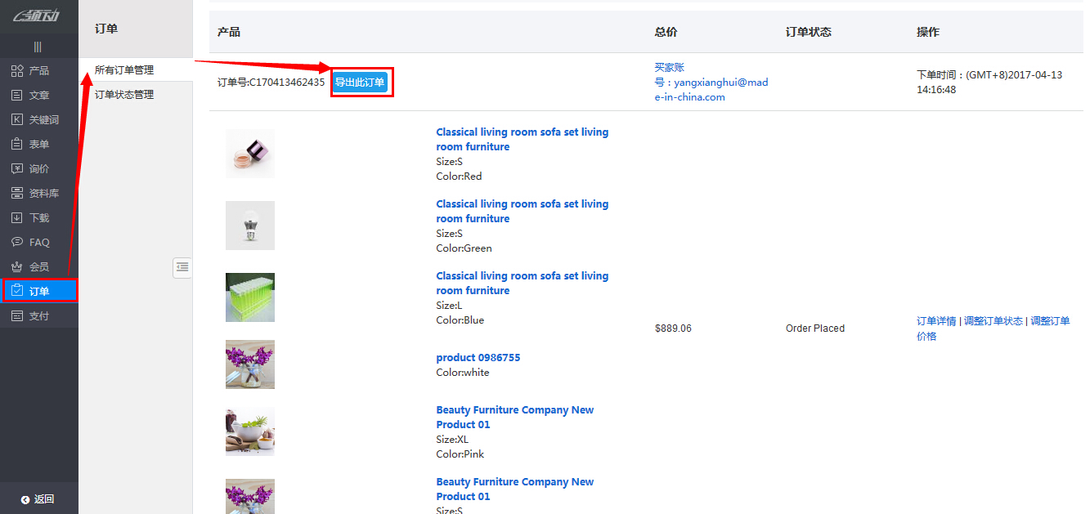Open the 文章 articles sidebar icon
Viewport: 1090px width, 514px height.
coord(17,96)
